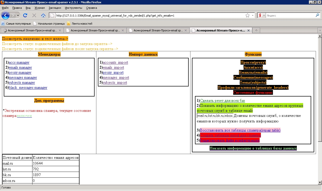This screenshot has width=322, height=191.
Task: Open file status before script launch link
Action: point(57,44)
